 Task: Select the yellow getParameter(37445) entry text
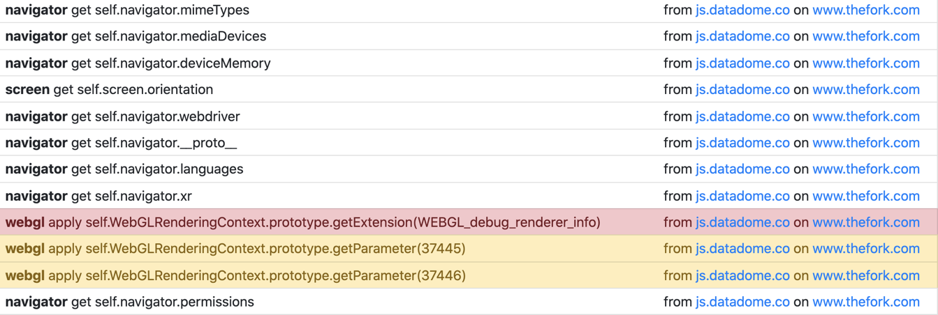click(235, 249)
